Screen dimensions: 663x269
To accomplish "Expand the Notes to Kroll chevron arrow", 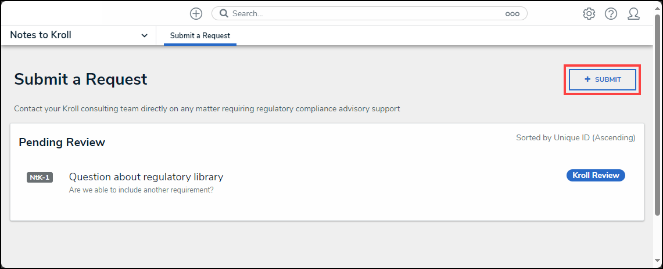I will coord(144,35).
